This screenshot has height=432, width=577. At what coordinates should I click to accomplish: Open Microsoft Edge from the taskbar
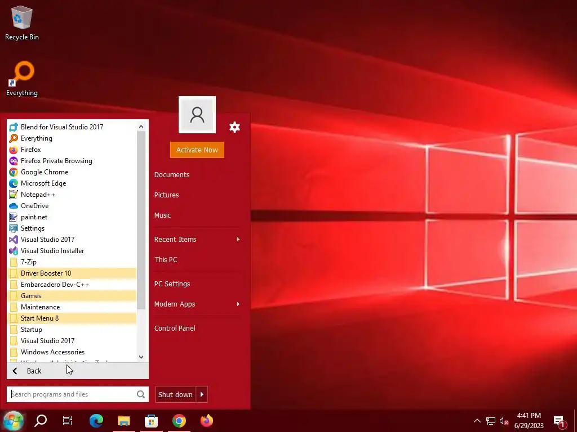coord(96,421)
